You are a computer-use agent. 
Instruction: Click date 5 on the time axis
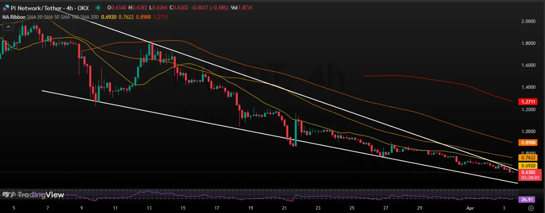click(14, 208)
